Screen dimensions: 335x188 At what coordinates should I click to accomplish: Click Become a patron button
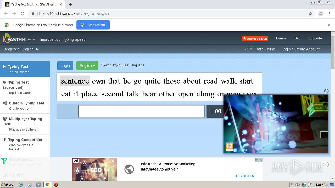(x=255, y=39)
